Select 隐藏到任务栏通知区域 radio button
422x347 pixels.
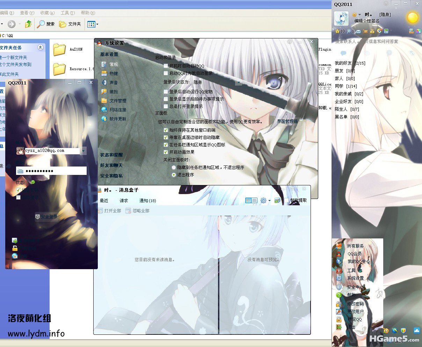[174, 167]
